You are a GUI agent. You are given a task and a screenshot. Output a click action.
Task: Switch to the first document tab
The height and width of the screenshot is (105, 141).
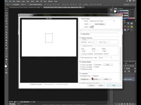click(26, 7)
